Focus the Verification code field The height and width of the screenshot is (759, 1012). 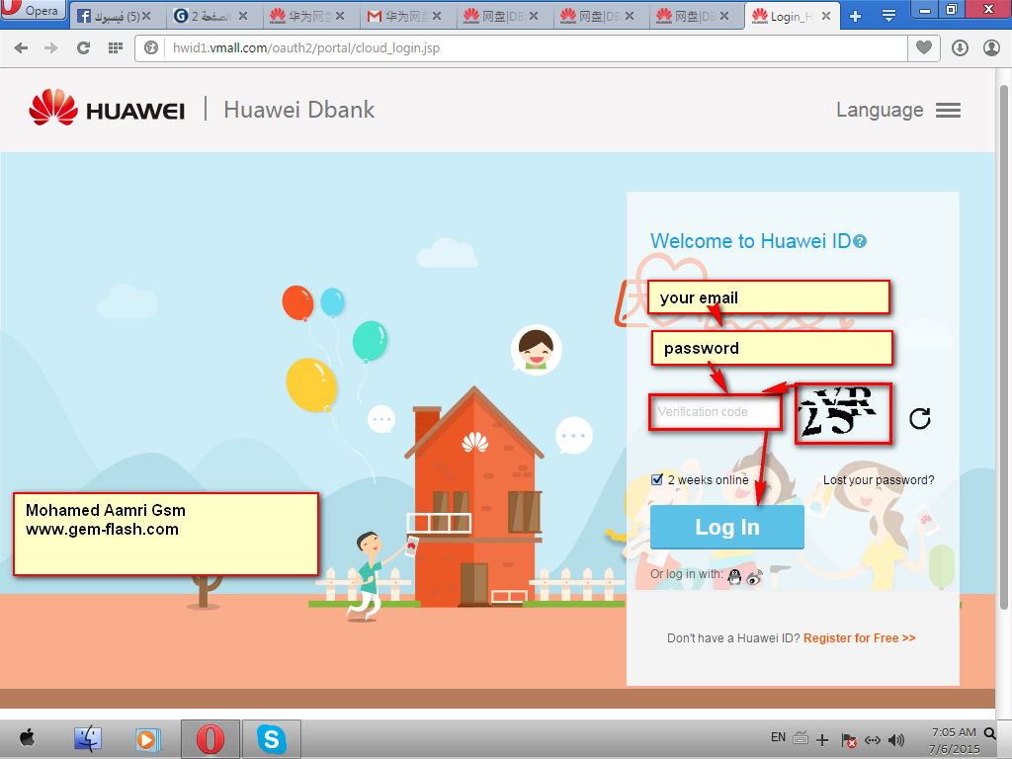tap(716, 412)
